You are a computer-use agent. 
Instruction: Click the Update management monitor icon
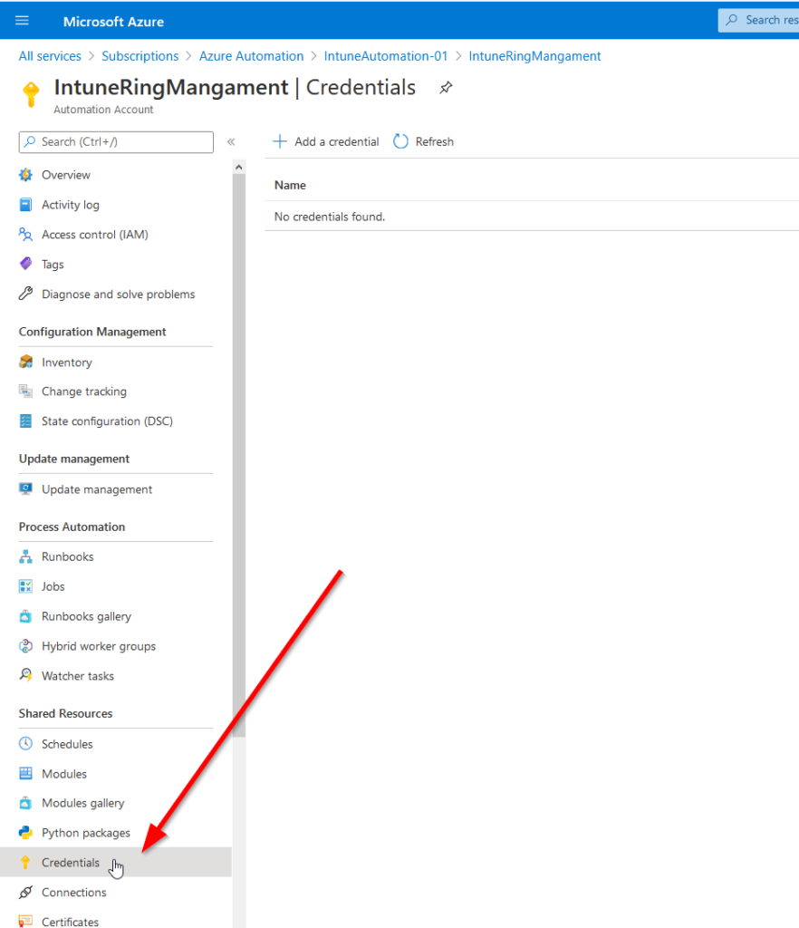25,488
